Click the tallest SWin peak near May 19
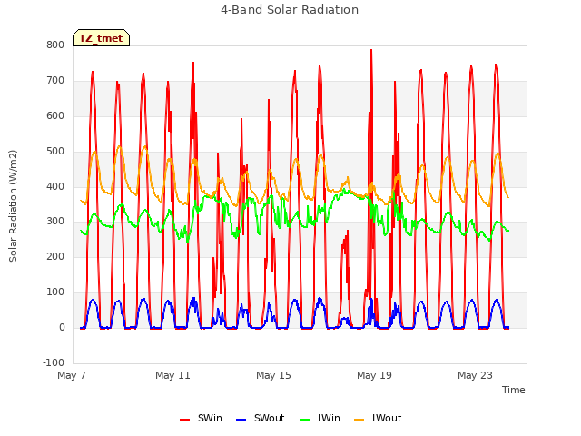The width and height of the screenshot is (581, 436). [371, 51]
